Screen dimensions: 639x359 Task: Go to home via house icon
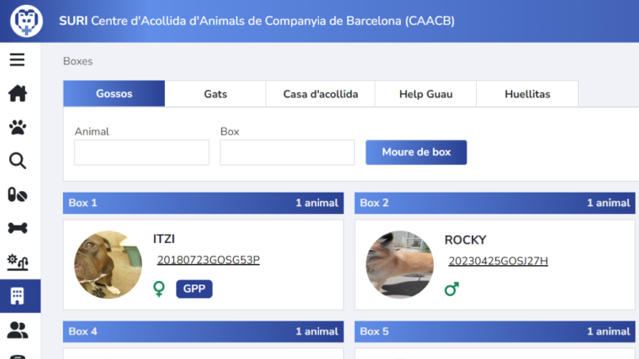pyautogui.click(x=18, y=94)
